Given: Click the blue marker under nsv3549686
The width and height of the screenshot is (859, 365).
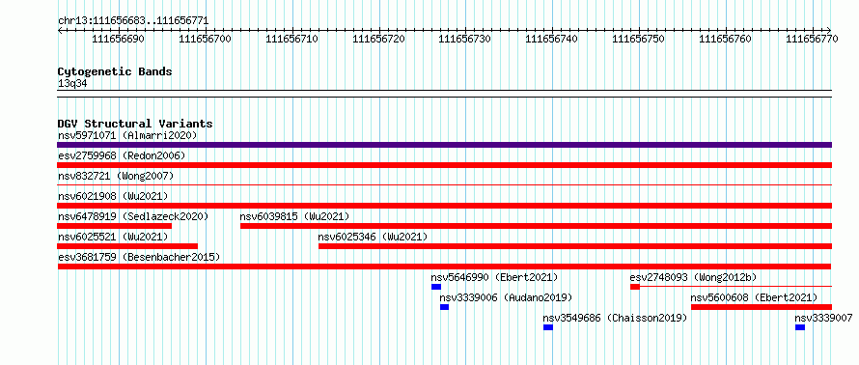Looking at the screenshot, I should click(x=548, y=327).
